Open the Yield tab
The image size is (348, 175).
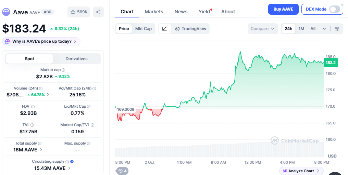point(204,12)
